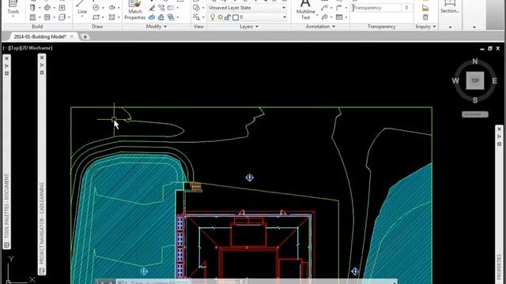Click W on the ViewCube compass
This screenshot has height=284, width=506.
click(x=455, y=80)
